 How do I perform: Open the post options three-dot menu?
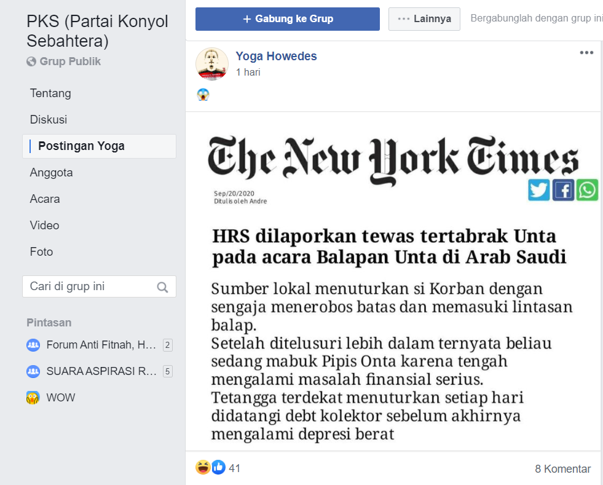pos(586,53)
